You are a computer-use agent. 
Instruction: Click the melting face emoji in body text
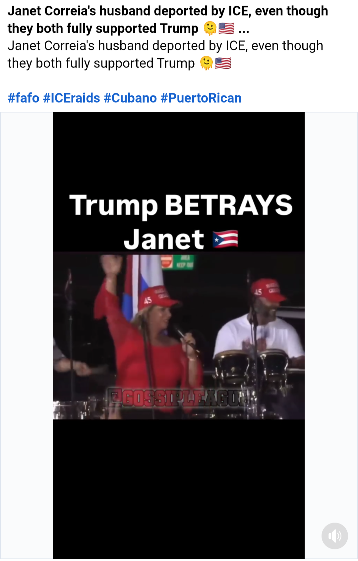[x=207, y=63]
